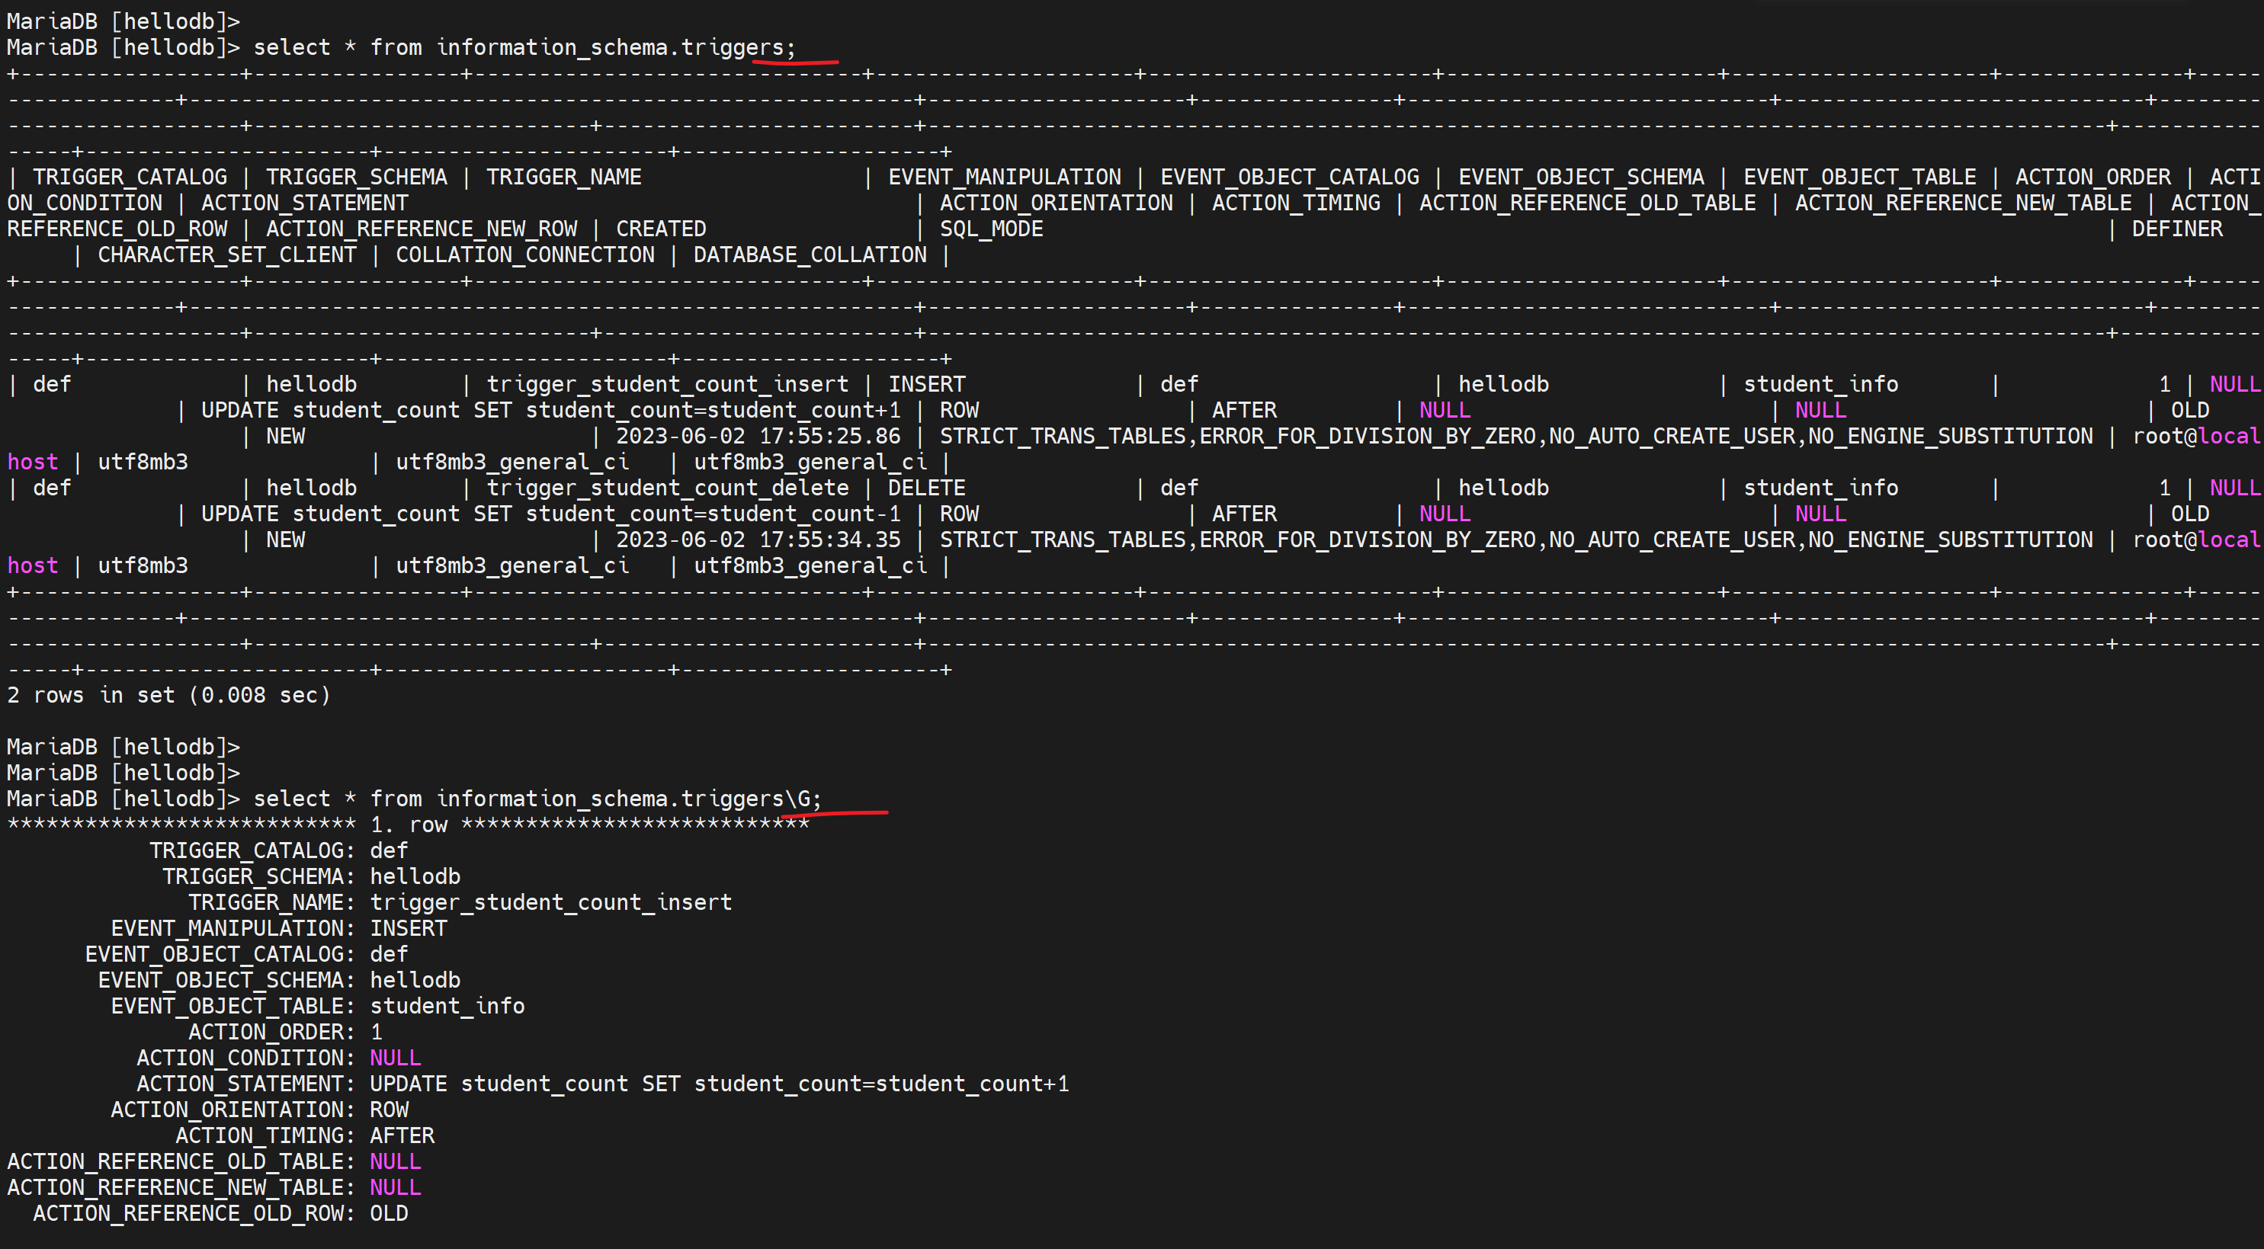Click trigger_student_count_delete in the table row

click(667, 488)
